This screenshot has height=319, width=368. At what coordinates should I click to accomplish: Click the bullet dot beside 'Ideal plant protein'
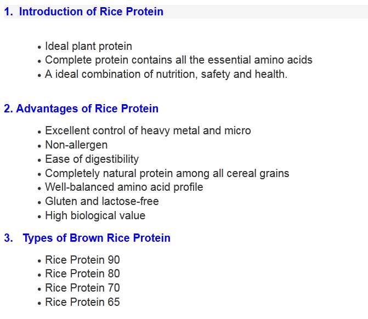click(39, 48)
